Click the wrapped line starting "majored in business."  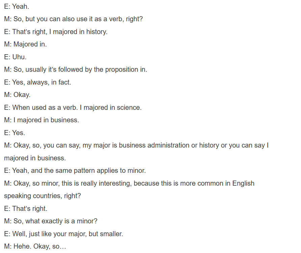[x=35, y=158]
